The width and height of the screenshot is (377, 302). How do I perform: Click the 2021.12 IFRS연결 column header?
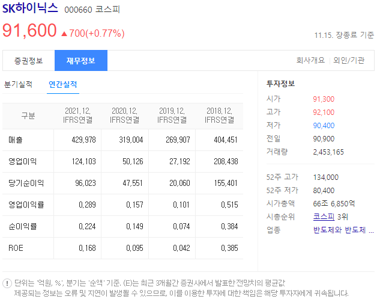pos(77,116)
